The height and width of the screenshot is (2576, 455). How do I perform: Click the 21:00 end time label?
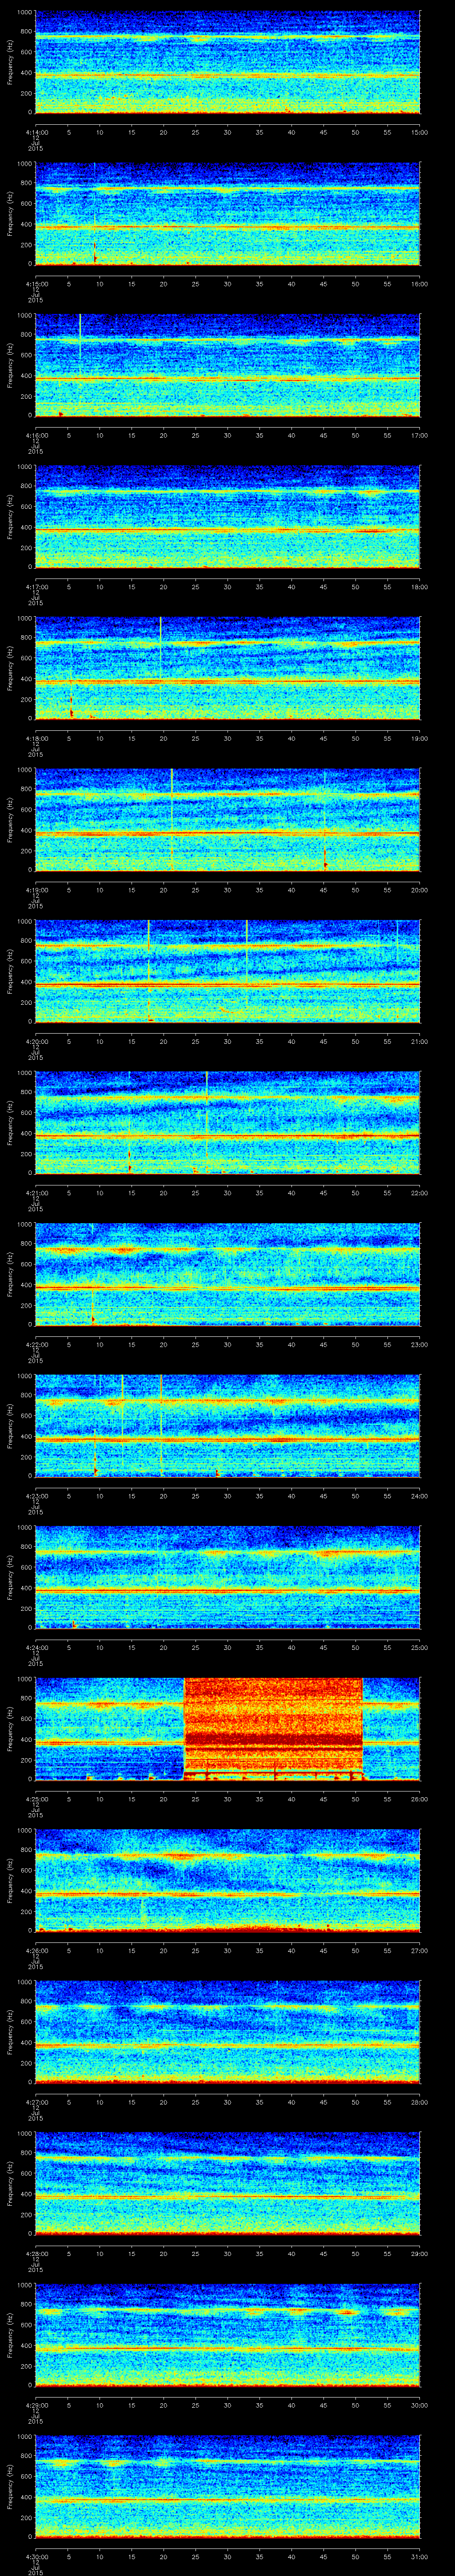click(x=419, y=1041)
